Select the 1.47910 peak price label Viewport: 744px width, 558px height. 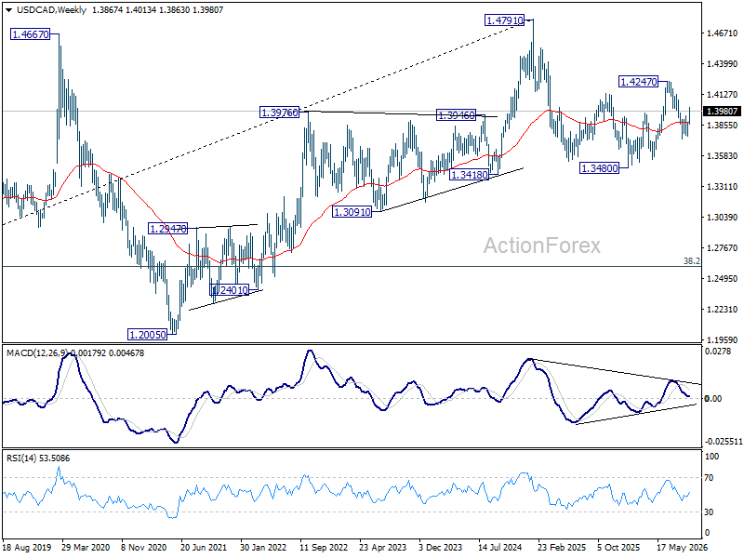(504, 20)
